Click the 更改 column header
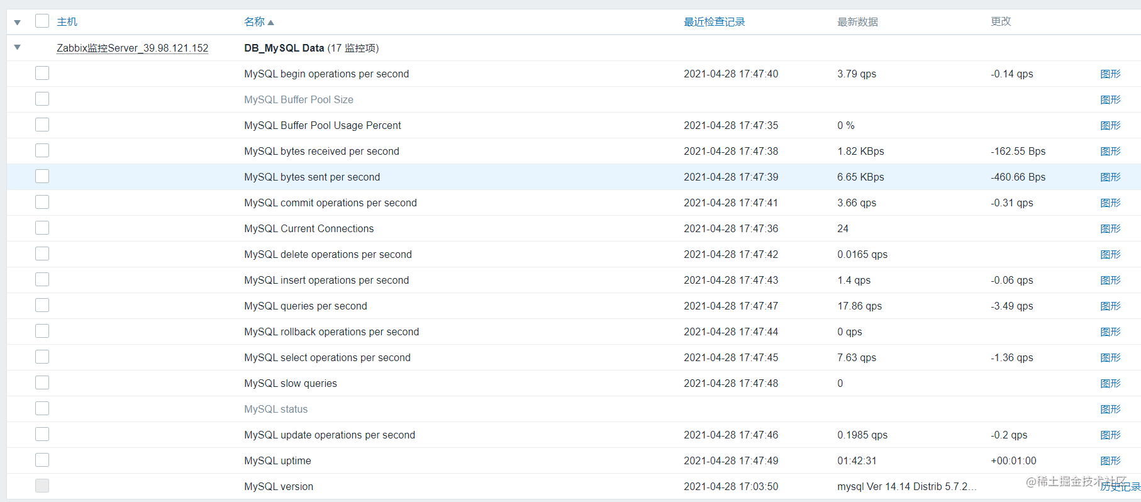Viewport: 1141px width, 502px height. [x=1001, y=21]
